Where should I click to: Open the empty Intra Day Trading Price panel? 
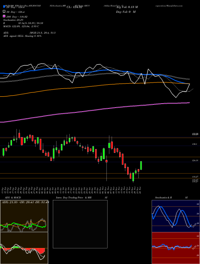(80, 224)
